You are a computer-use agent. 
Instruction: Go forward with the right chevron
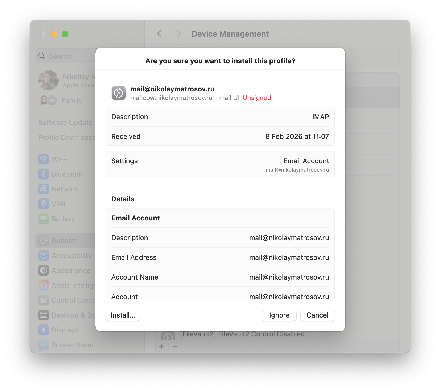click(x=179, y=34)
